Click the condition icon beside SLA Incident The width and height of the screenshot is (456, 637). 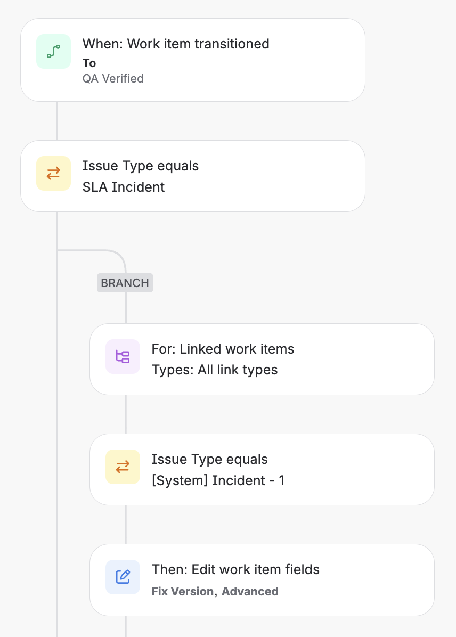[x=54, y=174]
